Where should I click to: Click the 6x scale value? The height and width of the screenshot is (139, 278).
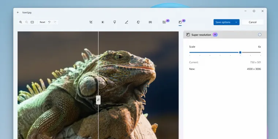click(259, 47)
